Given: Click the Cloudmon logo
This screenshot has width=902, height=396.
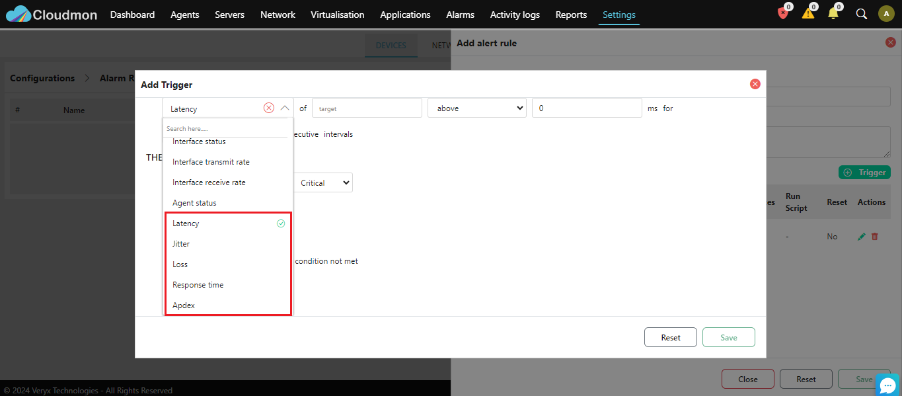Looking at the screenshot, I should coord(52,14).
